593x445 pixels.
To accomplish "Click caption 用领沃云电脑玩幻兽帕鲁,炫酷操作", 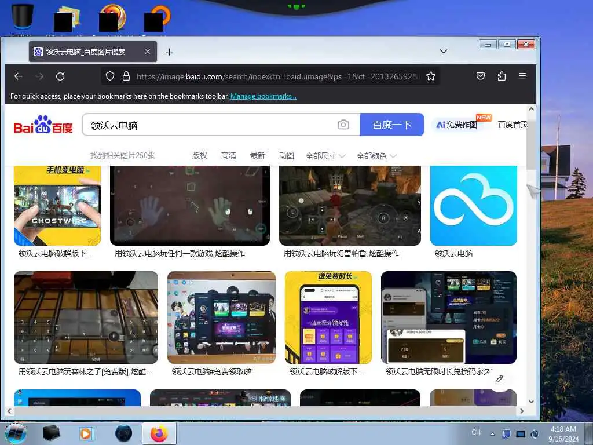I will click(341, 254).
